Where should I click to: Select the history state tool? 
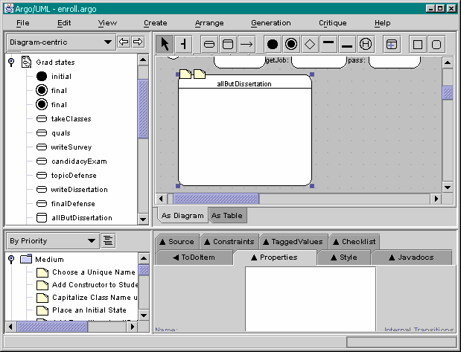pyautogui.click(x=366, y=45)
